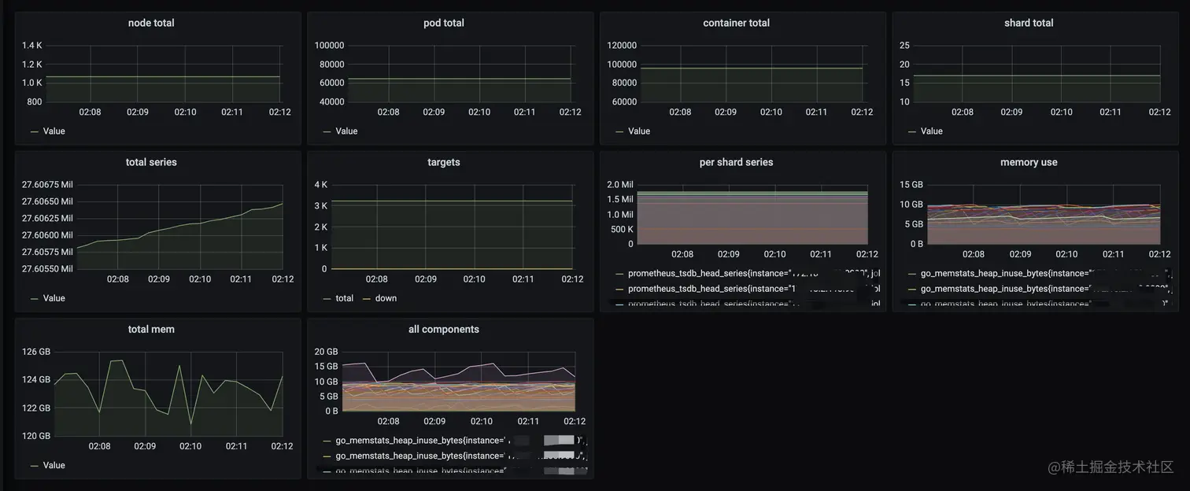Open the pod total panel title menu
The image size is (1190, 491).
(x=444, y=23)
